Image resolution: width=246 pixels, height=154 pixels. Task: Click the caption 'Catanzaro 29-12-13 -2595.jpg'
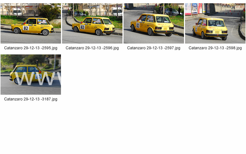pos(31,48)
